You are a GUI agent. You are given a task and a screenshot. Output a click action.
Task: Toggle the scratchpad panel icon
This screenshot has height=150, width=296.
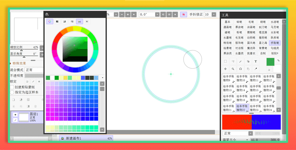click(87, 22)
